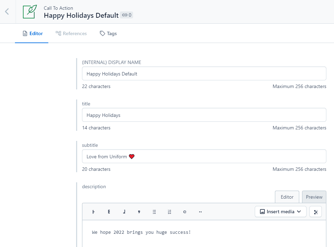Go back using the left arrow
The width and height of the screenshot is (334, 247).
pos(7,11)
